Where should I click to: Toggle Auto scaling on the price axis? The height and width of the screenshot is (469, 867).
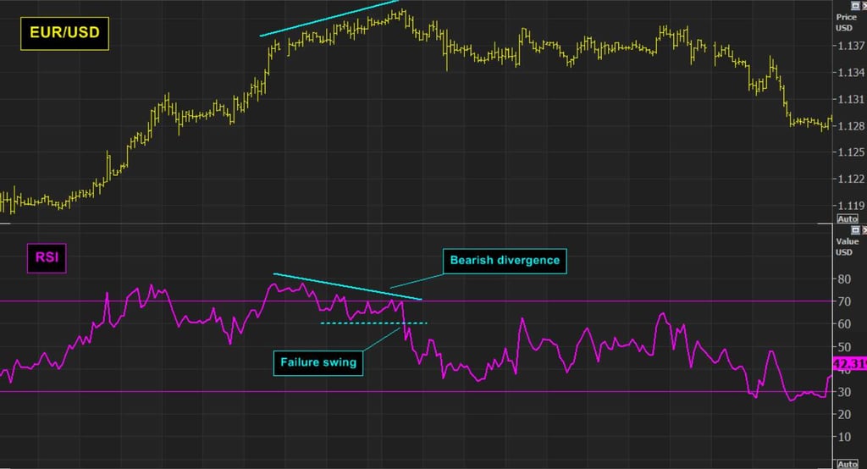[x=847, y=219]
